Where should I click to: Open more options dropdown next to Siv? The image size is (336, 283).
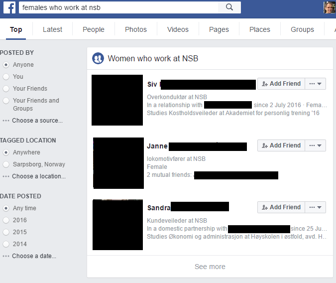pos(315,84)
